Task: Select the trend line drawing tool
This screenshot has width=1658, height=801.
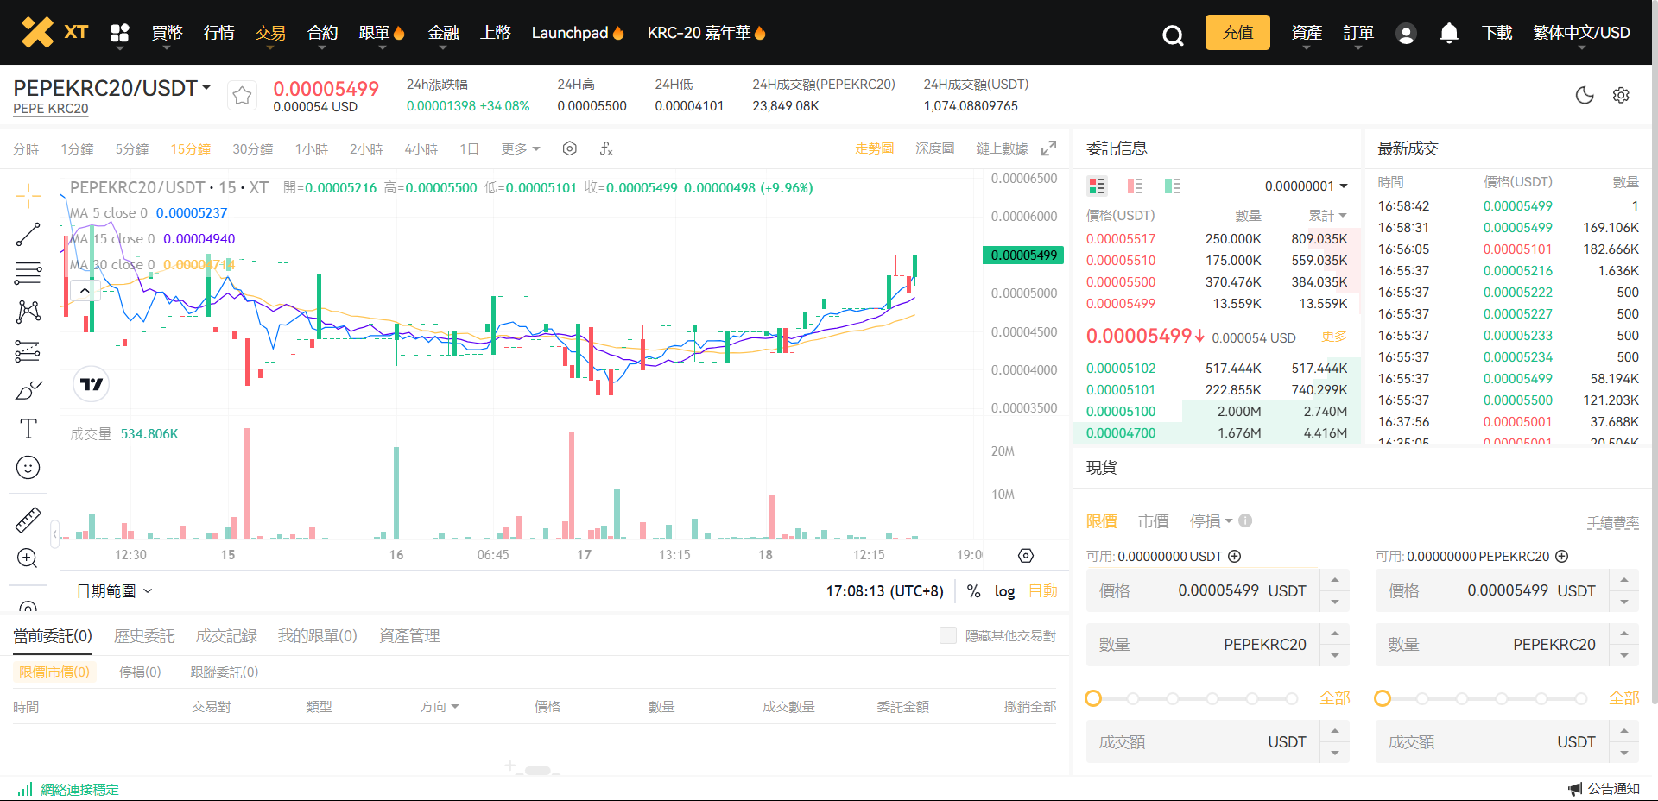Action: (28, 234)
